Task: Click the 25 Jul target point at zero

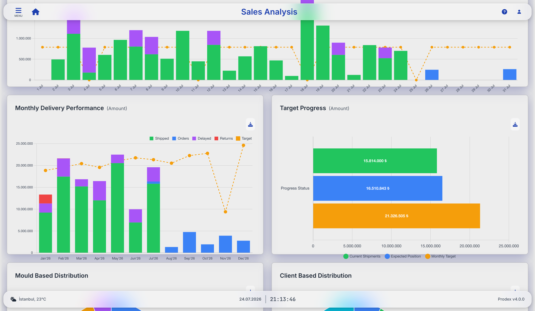Action: click(416, 80)
